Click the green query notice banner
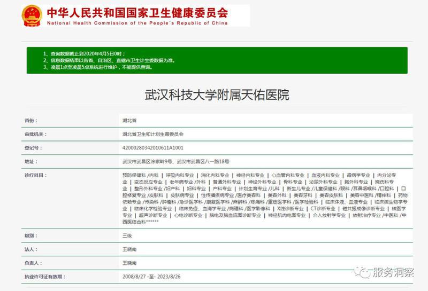The height and width of the screenshot is (291, 428). tap(217, 60)
